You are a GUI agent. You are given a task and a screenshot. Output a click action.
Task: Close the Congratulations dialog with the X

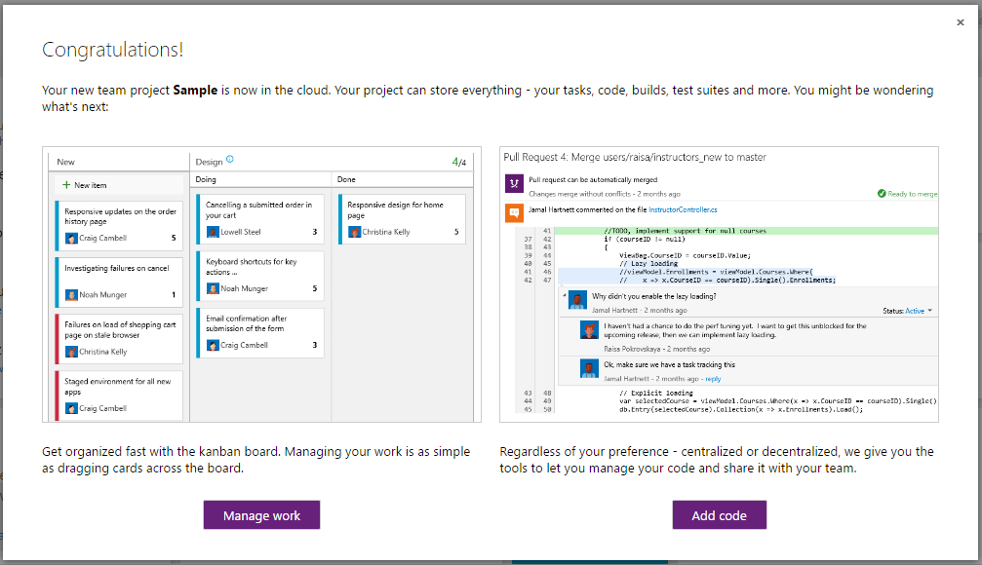(x=960, y=22)
